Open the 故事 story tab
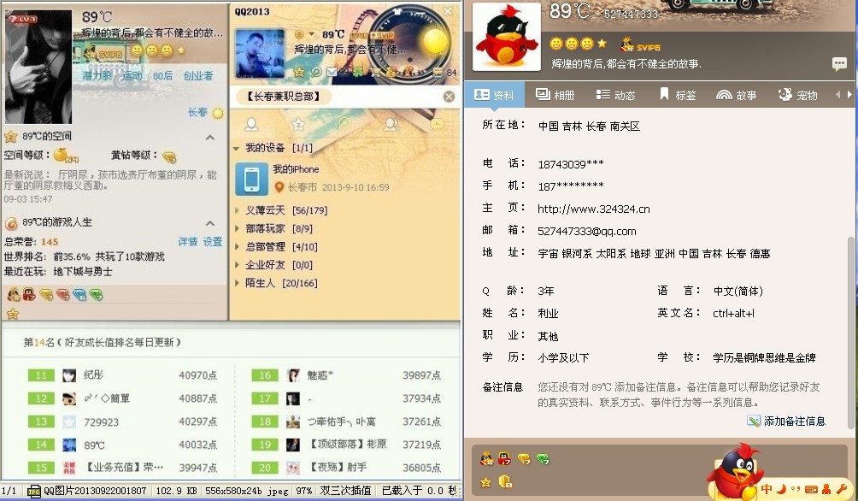 click(736, 95)
